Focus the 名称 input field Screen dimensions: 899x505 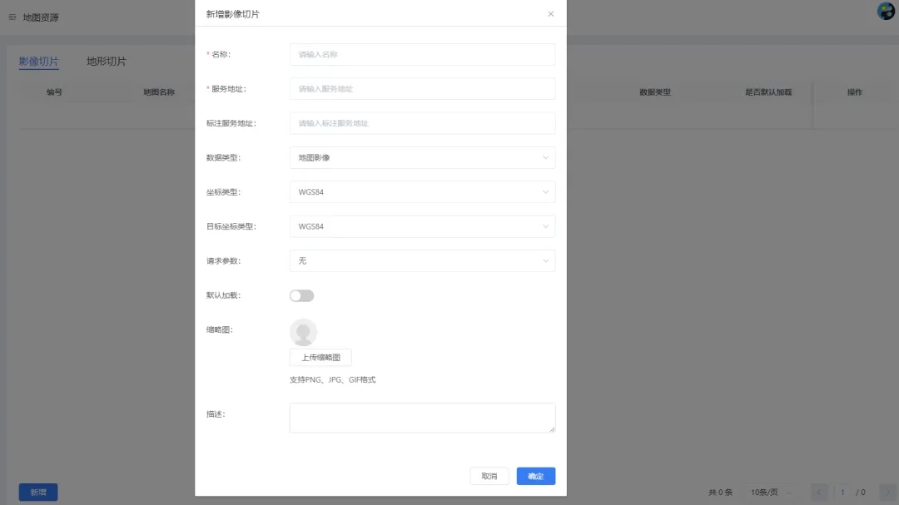tap(422, 54)
